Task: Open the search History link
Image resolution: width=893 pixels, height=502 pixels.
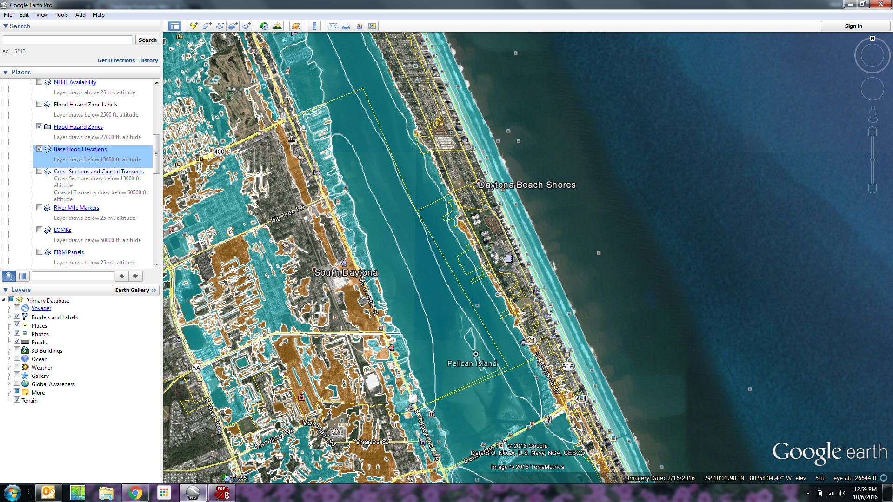Action: click(x=148, y=60)
